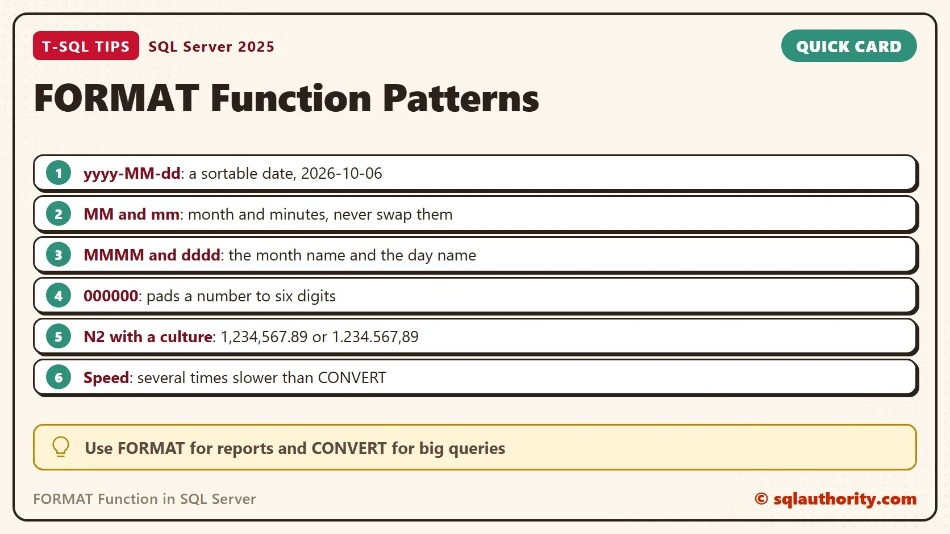This screenshot has height=534, width=950.
Task: Click the T-SQL TIPS red badge
Action: coord(86,46)
